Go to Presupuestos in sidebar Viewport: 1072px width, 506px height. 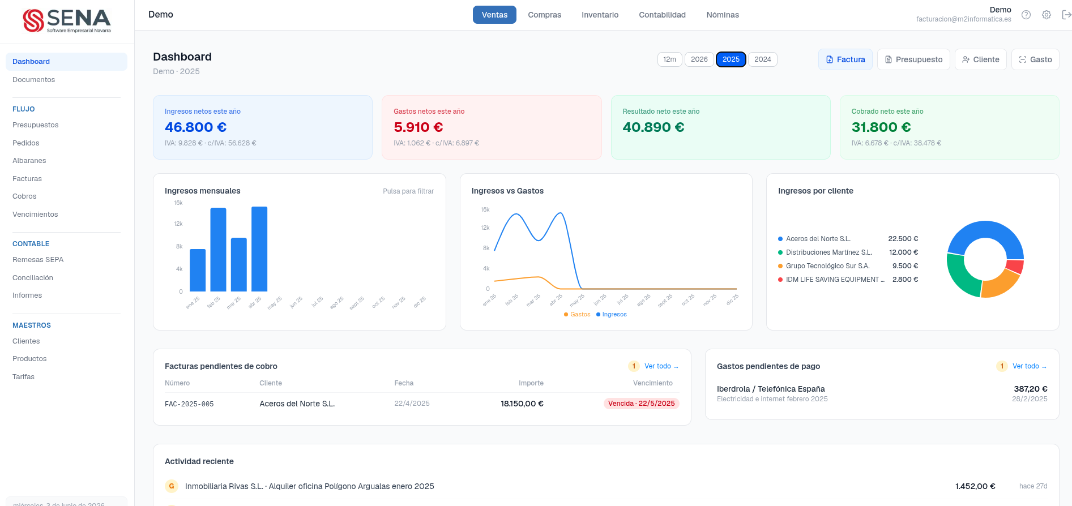click(x=66, y=125)
